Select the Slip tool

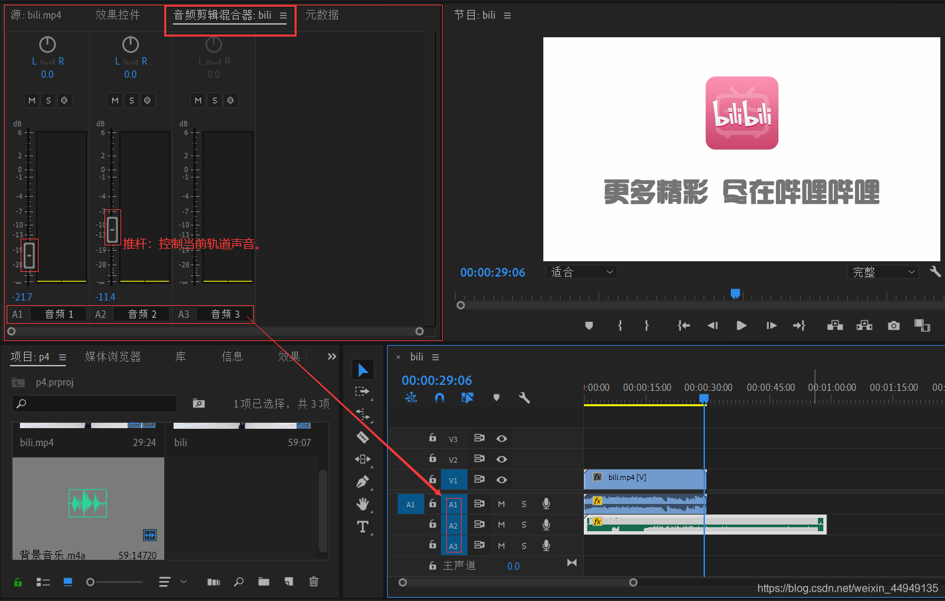pos(362,459)
